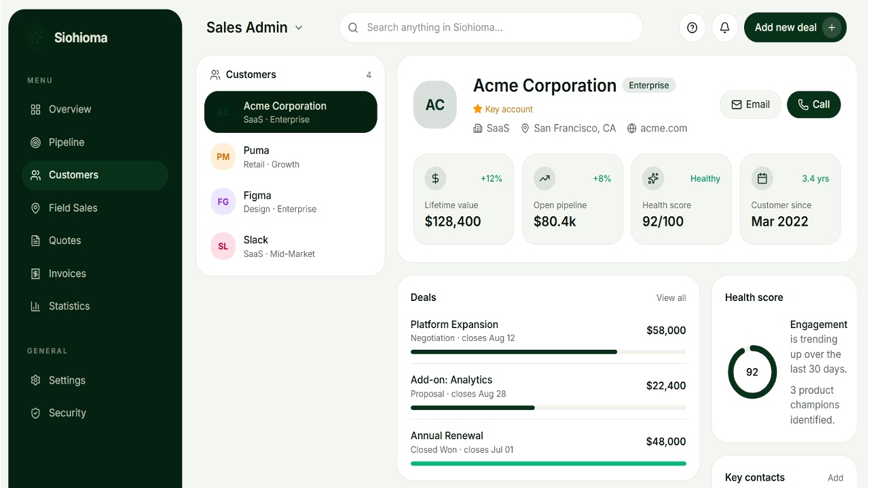Click the Platform Expansion deal name

[x=454, y=325]
